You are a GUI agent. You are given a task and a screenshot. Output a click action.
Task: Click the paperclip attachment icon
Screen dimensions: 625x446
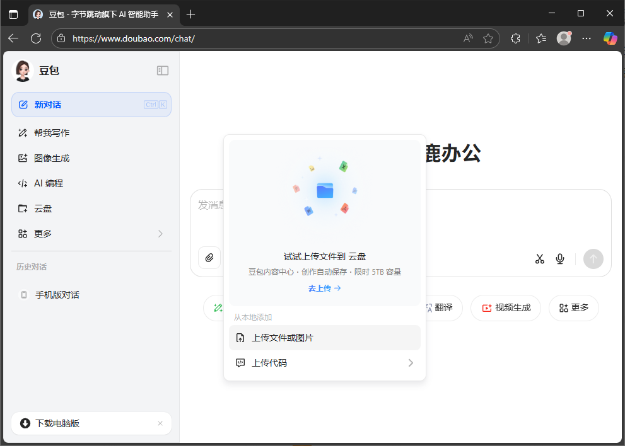[x=209, y=258]
